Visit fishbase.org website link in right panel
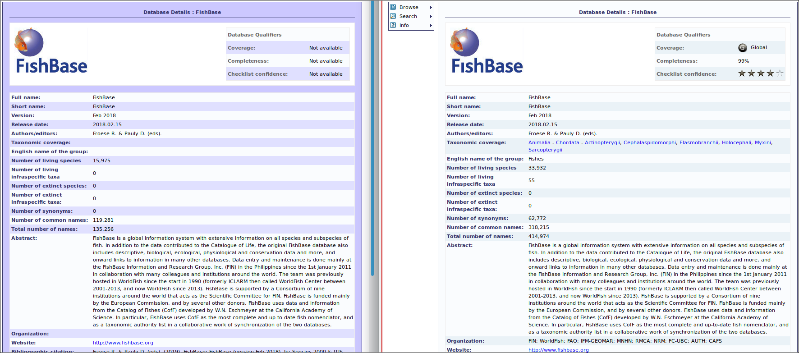Viewport: 799px width, 353px height. pos(559,350)
